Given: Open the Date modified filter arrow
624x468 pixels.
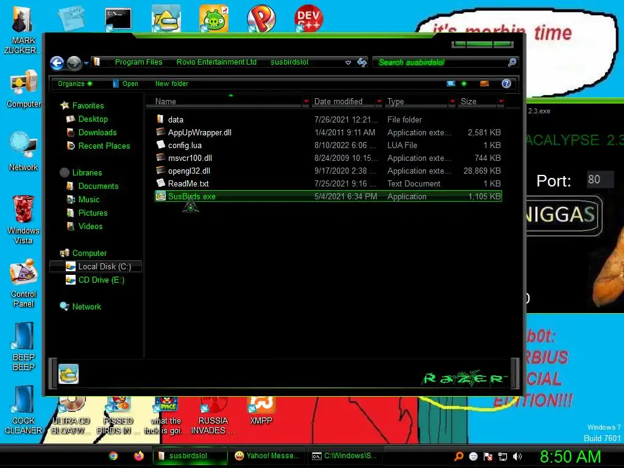Looking at the screenshot, I should pos(379,102).
